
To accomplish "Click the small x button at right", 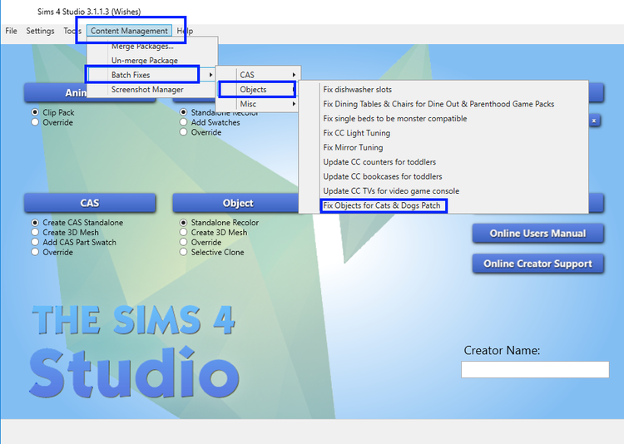I will click(x=594, y=121).
